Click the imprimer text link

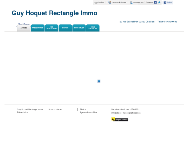101,2
